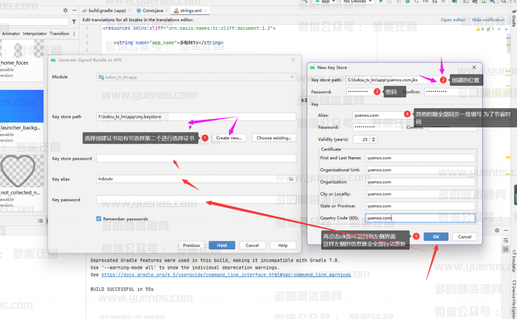Click the folder browse icon in Key alias
The height and width of the screenshot is (319, 517).
[x=291, y=179]
